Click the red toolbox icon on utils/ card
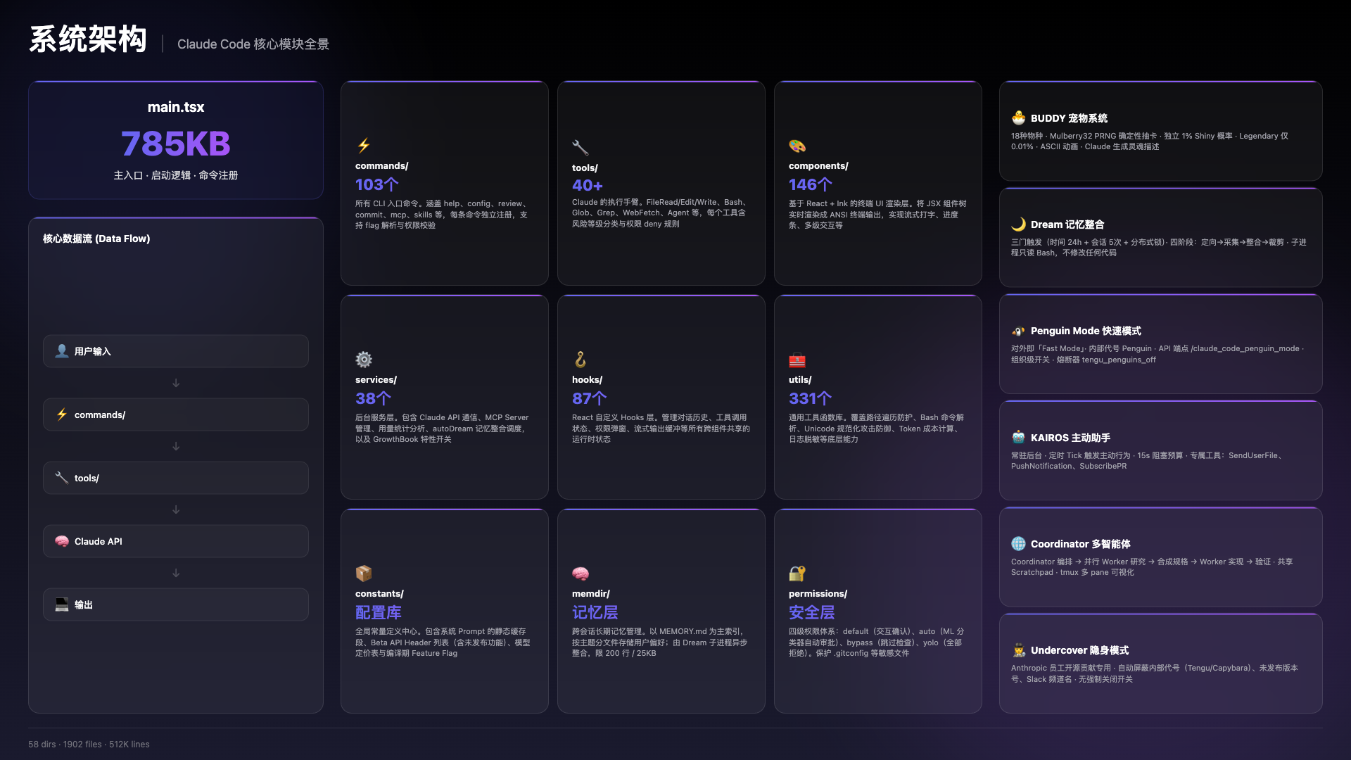The image size is (1351, 760). point(797,360)
